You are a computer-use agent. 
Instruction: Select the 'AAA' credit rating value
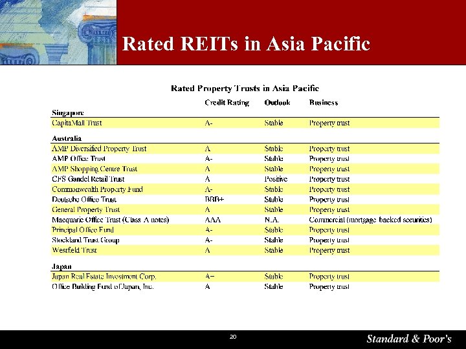[x=213, y=220]
